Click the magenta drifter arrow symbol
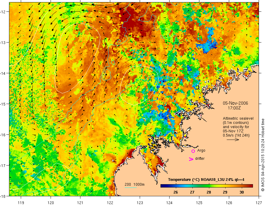Viewport: 265px width, 205px height. click(x=191, y=159)
